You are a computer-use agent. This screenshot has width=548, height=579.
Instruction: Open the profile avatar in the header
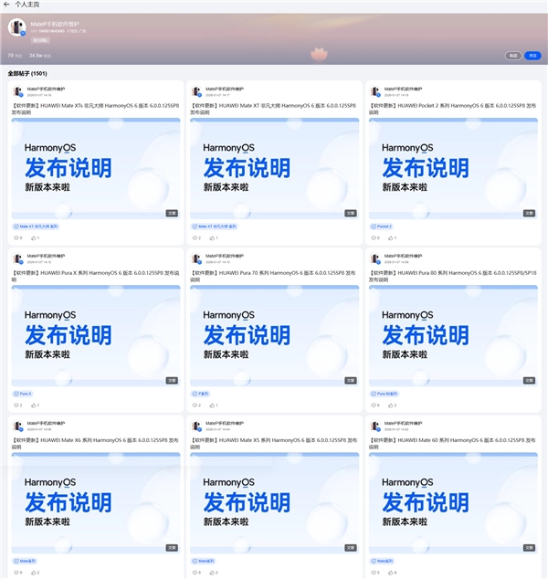16,27
